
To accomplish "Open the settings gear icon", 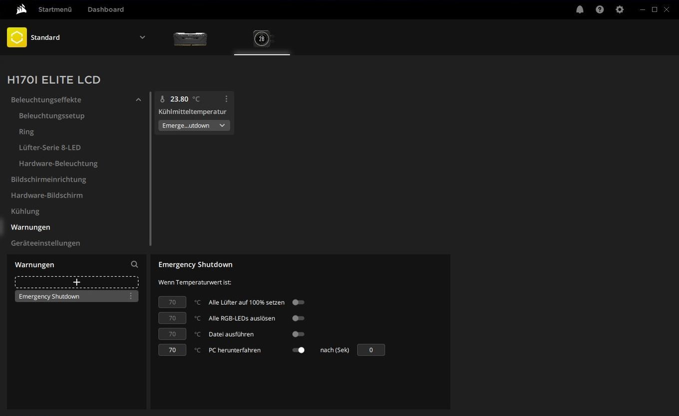I will [620, 9].
